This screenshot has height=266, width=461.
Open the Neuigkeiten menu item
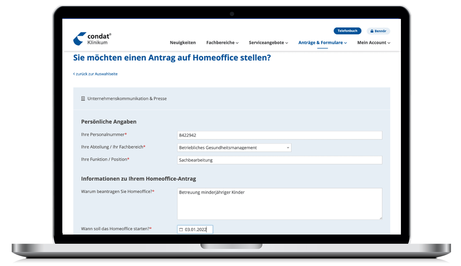(183, 42)
